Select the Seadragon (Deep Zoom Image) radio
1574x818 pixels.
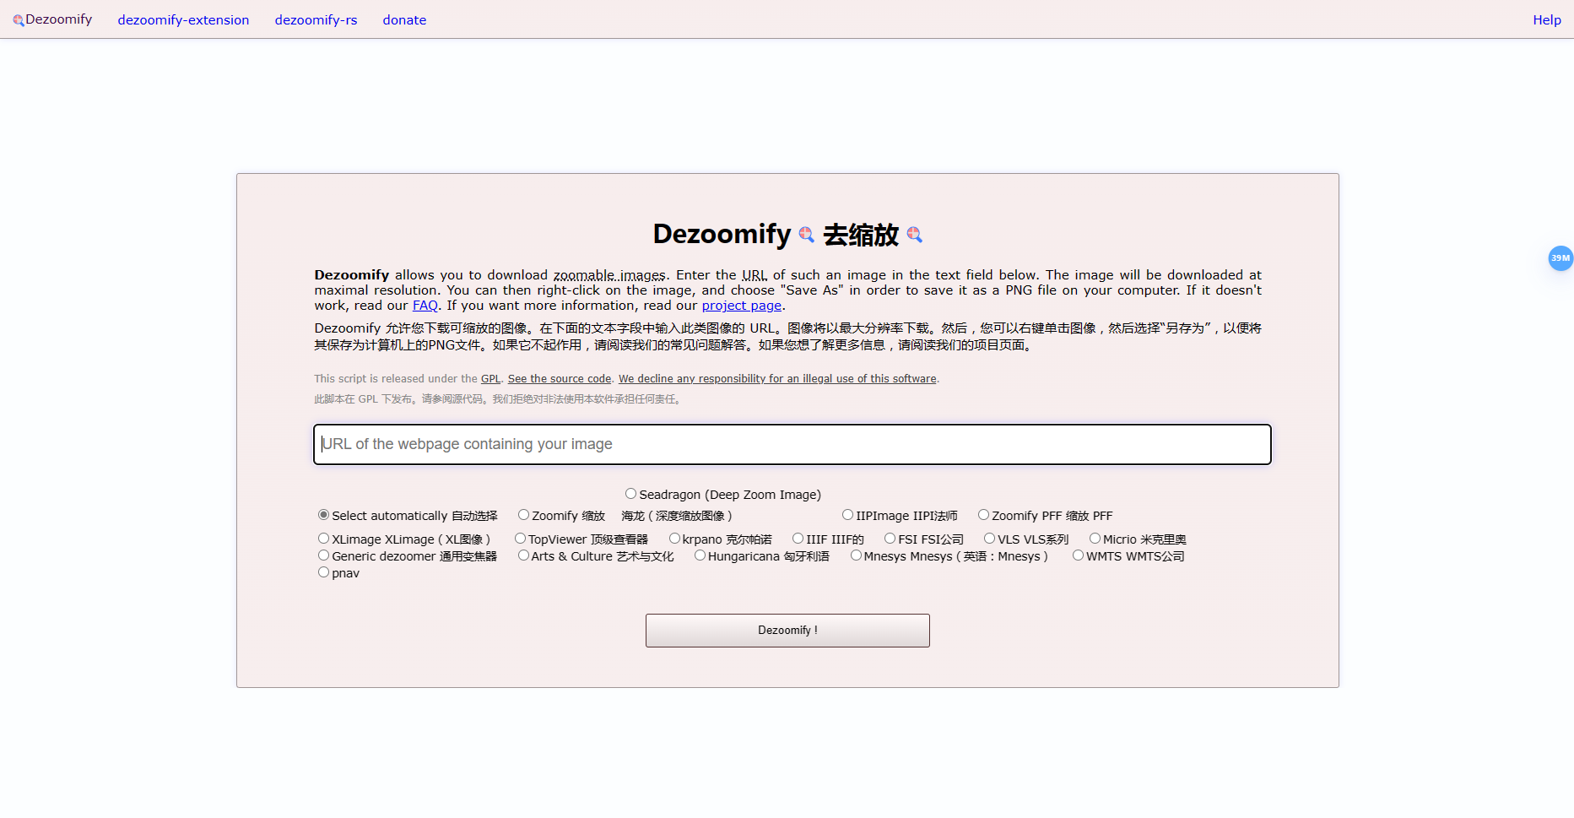pos(630,494)
